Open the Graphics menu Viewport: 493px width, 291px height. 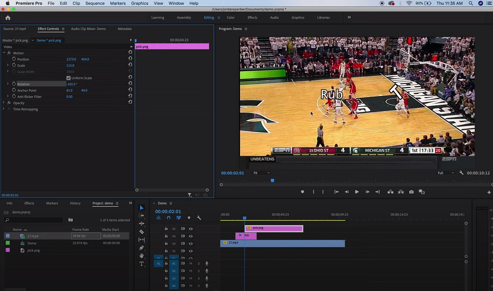point(140,3)
